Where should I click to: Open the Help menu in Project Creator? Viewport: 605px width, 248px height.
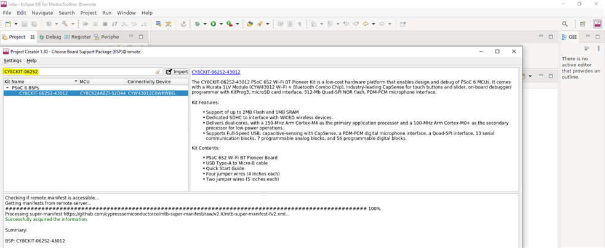(32, 61)
